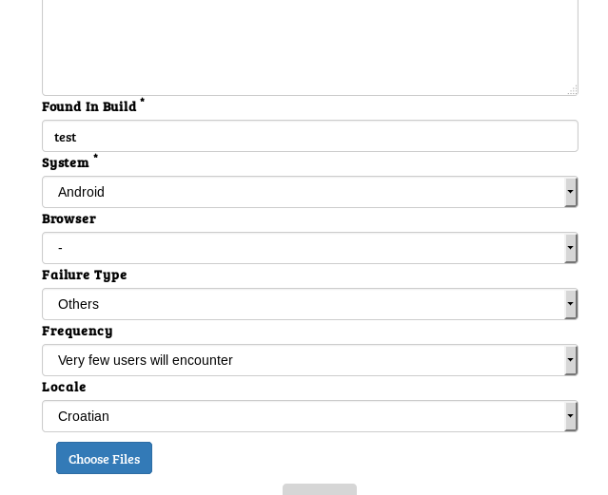Click the arrow of the Browser dropdown
The width and height of the screenshot is (608, 495).
570,248
